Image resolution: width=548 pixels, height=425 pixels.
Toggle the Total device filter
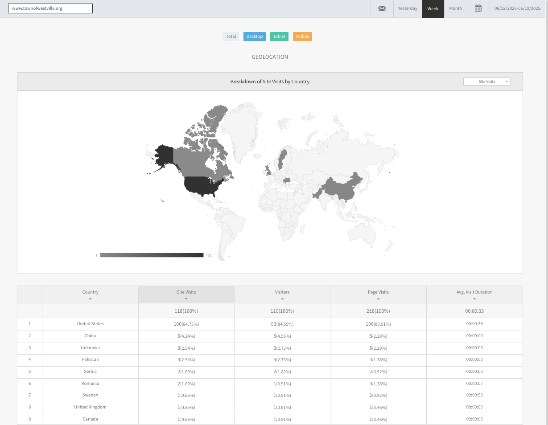[231, 37]
